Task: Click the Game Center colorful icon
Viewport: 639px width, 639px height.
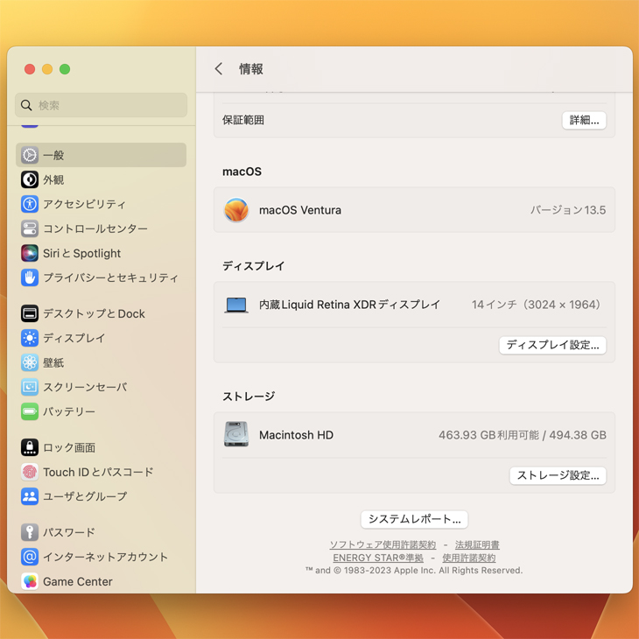Action: click(x=30, y=581)
